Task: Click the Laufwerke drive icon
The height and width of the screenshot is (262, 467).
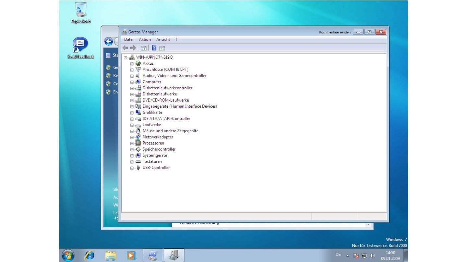Action: click(138, 125)
